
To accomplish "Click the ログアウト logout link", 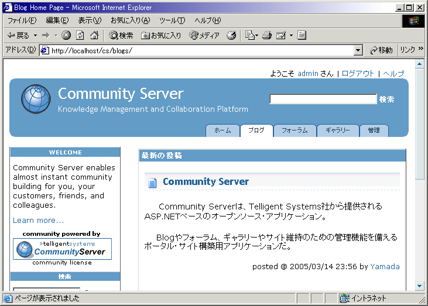I will [x=358, y=73].
